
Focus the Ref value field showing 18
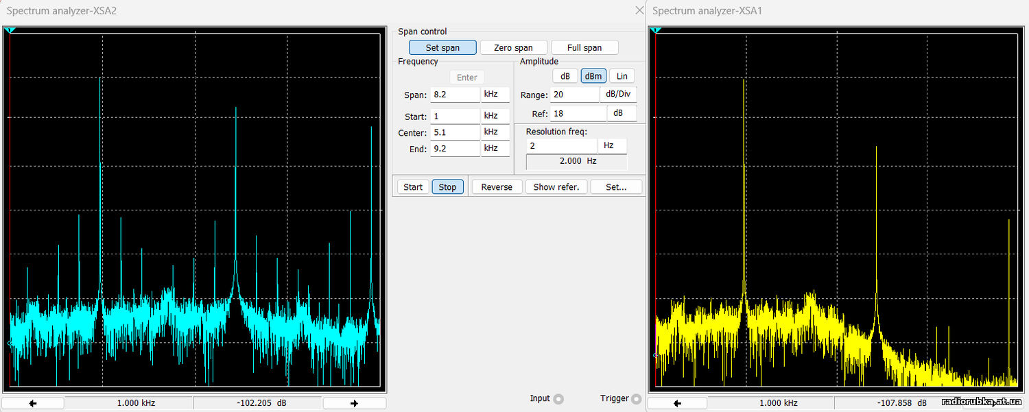tap(578, 114)
